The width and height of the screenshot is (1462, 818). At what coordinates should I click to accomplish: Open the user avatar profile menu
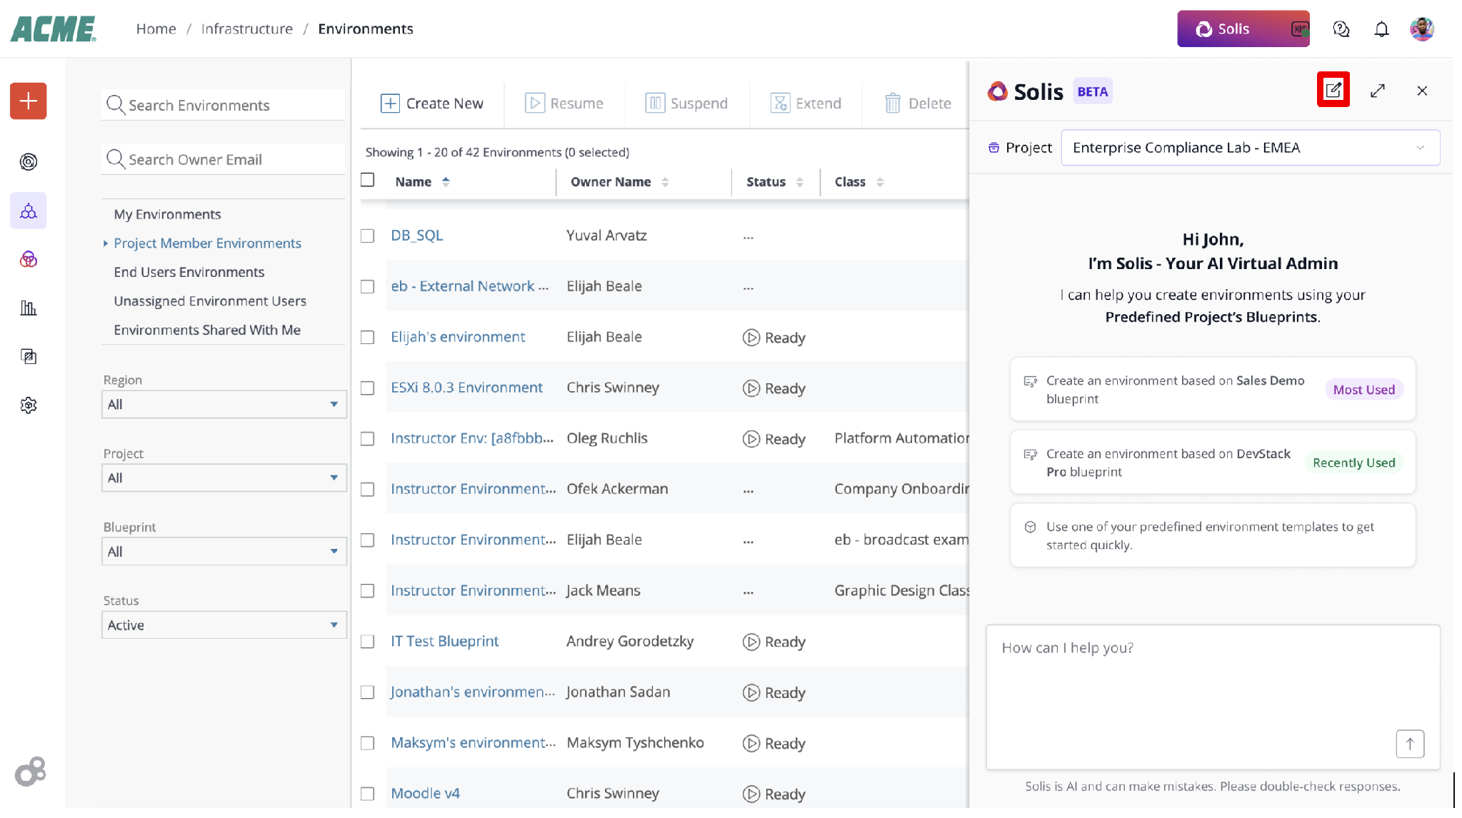1421,29
